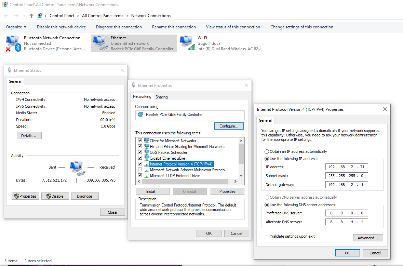
Task: Expand breadcrumb chevron after Control Panel
Action: click(x=78, y=16)
